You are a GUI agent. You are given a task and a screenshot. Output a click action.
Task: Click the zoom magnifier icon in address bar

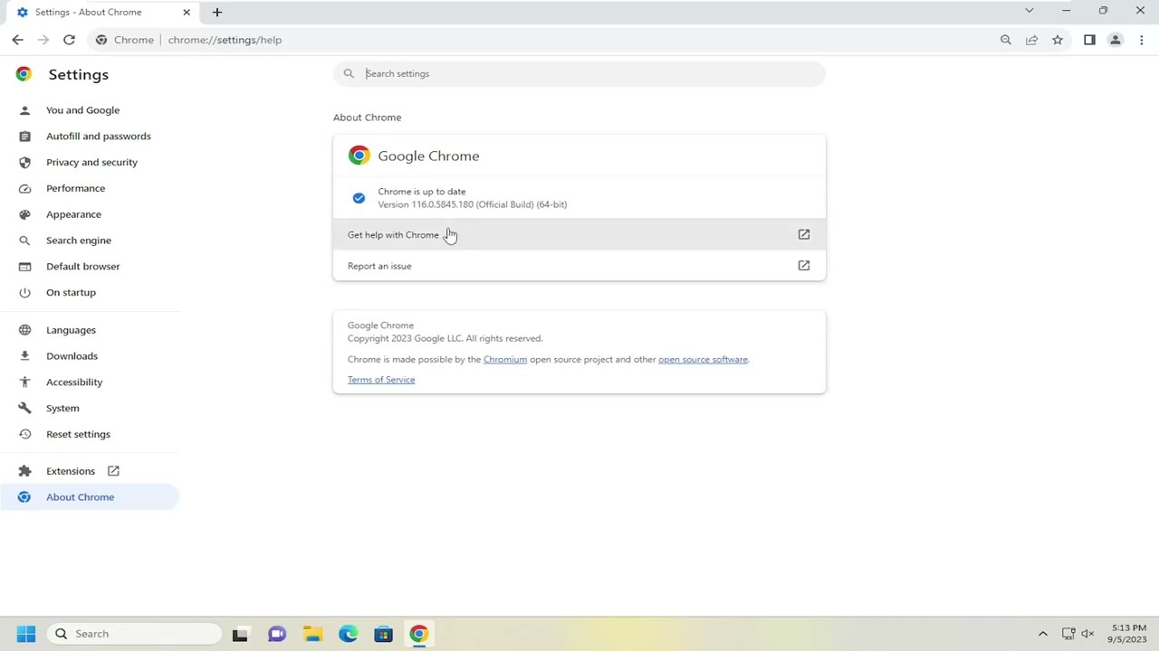(x=1005, y=40)
